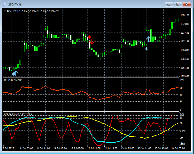This screenshot has height=154, width=194.
Task: Open the triangle menu beside USDJPY,H1 label
Action: pyautogui.click(x=5, y=11)
